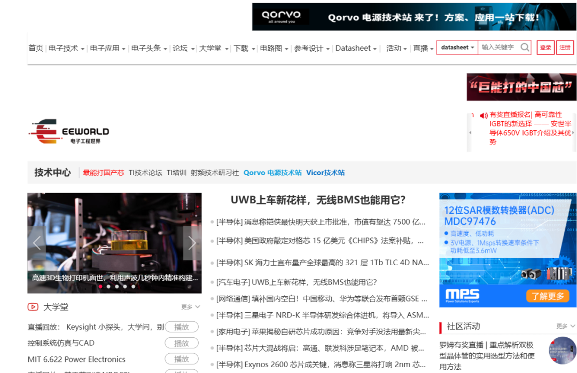Open SK 海力士 321 层 news item
Image resolution: width=577 pixels, height=373 pixels.
322,263
